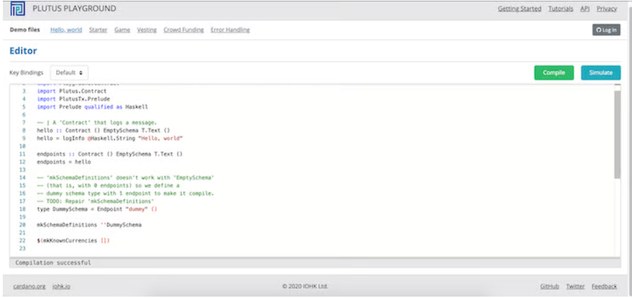The image size is (632, 298).
Task: Open the Privacy link
Action: (x=607, y=8)
